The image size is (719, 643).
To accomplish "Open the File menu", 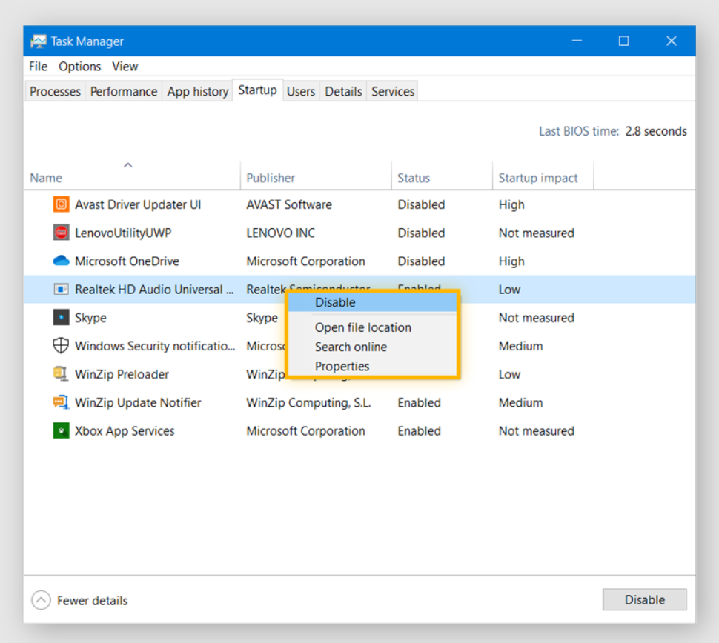I will [38, 67].
